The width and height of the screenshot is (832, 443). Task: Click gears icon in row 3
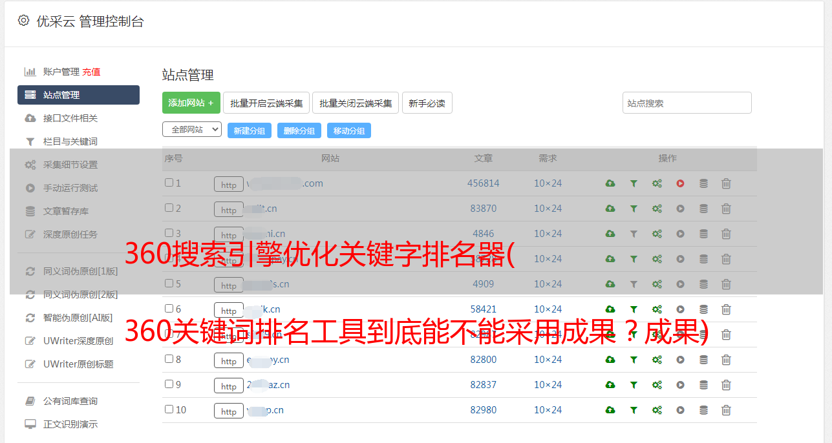pyautogui.click(x=657, y=234)
